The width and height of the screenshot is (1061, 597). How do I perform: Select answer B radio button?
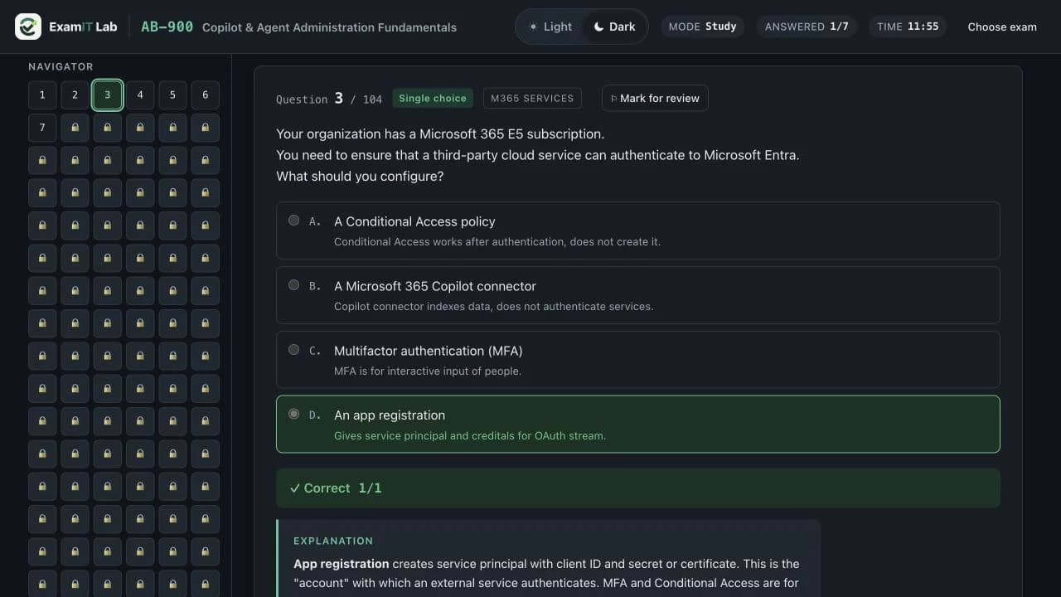293,285
